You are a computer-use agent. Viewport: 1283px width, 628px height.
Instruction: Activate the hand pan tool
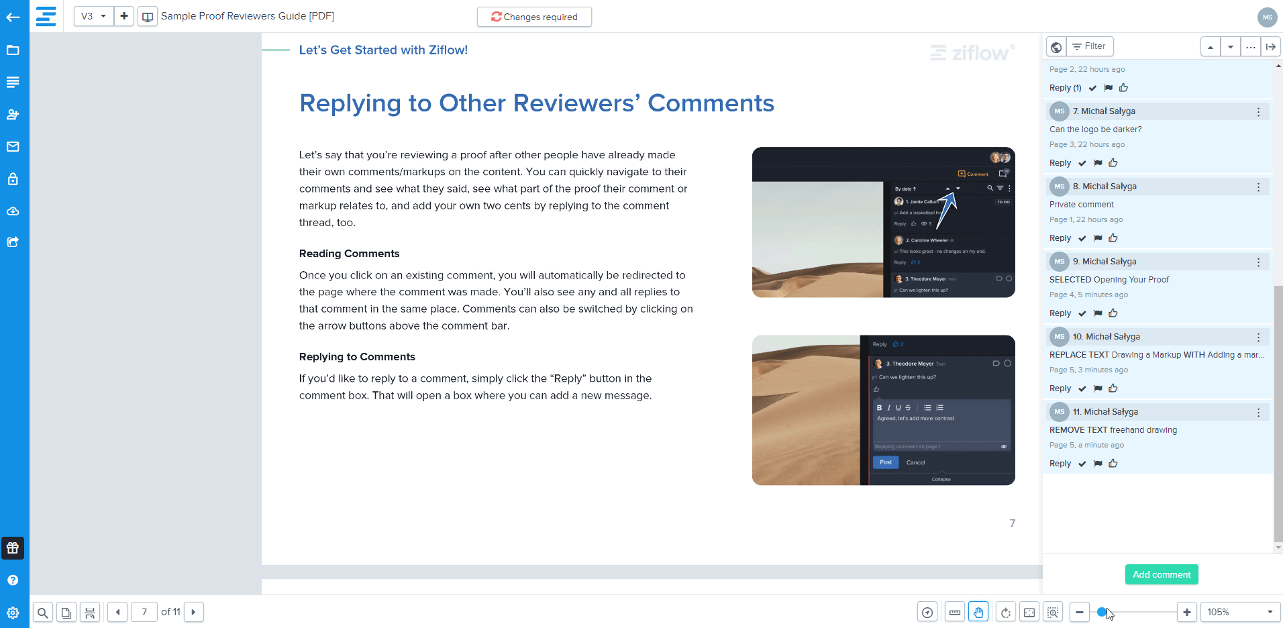pyautogui.click(x=978, y=612)
